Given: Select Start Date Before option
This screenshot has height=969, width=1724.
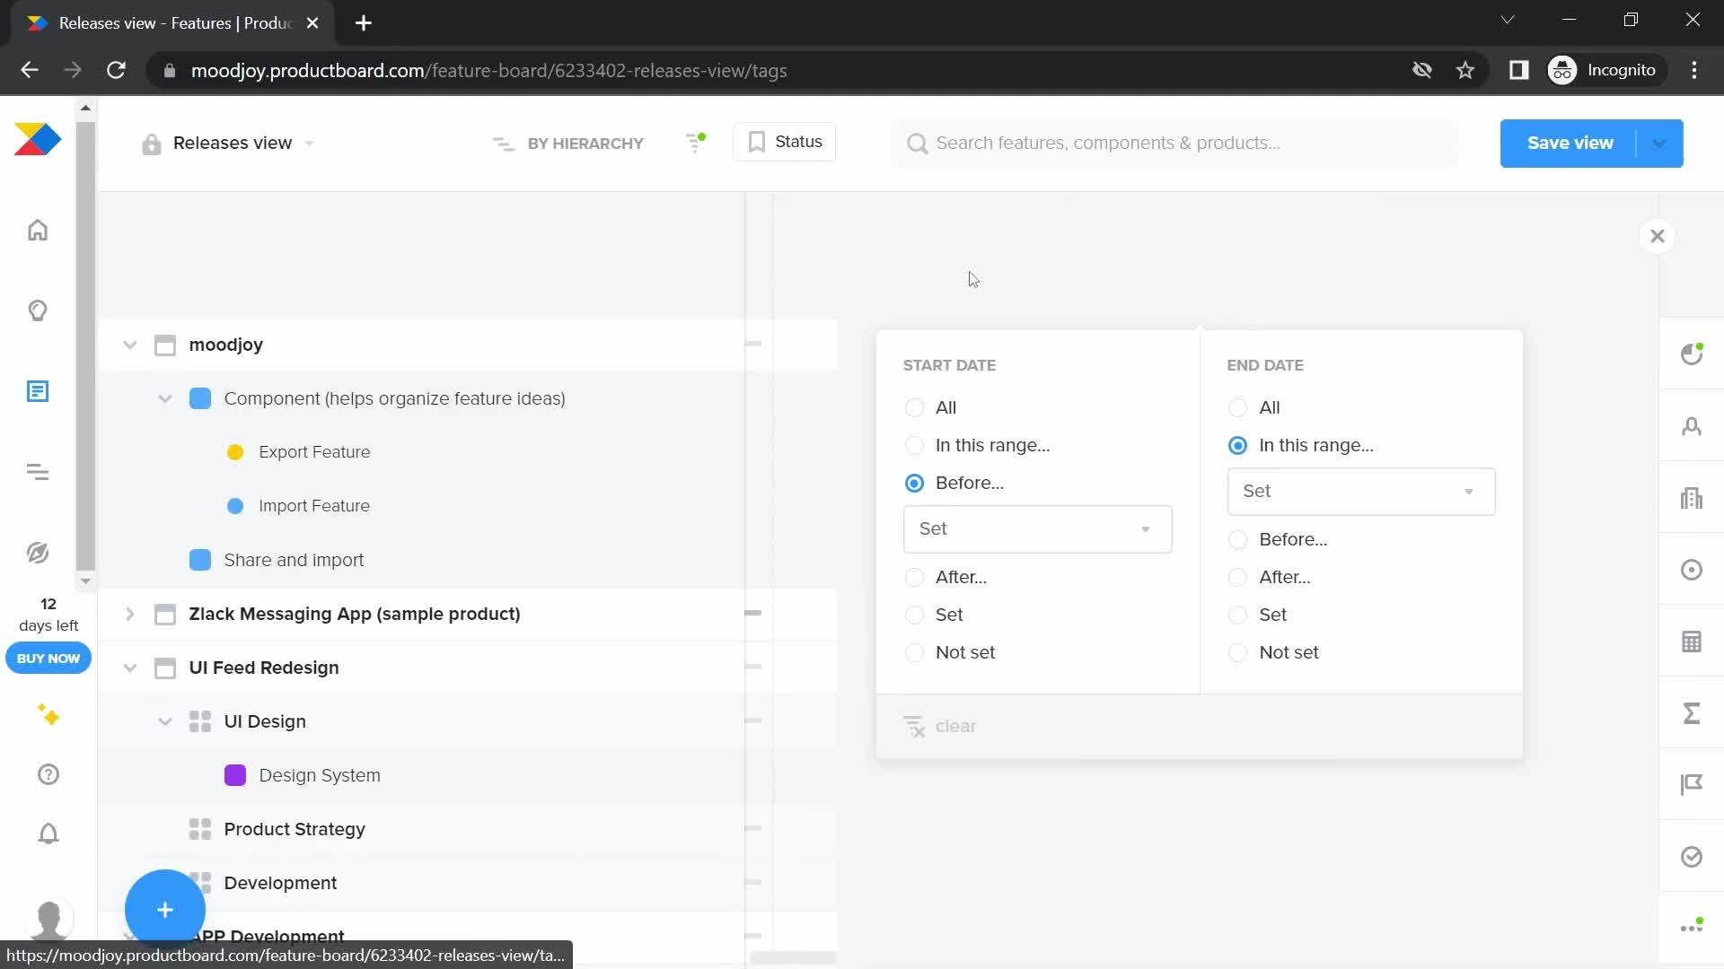Looking at the screenshot, I should click(x=914, y=483).
